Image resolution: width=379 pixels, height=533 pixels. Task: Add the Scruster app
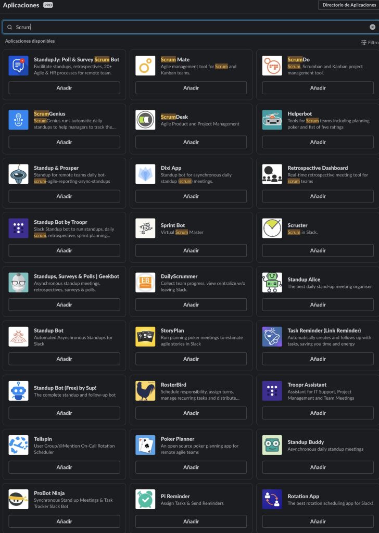(318, 250)
